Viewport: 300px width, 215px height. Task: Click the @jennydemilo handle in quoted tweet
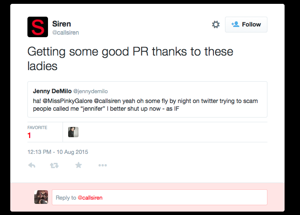pyautogui.click(x=90, y=91)
